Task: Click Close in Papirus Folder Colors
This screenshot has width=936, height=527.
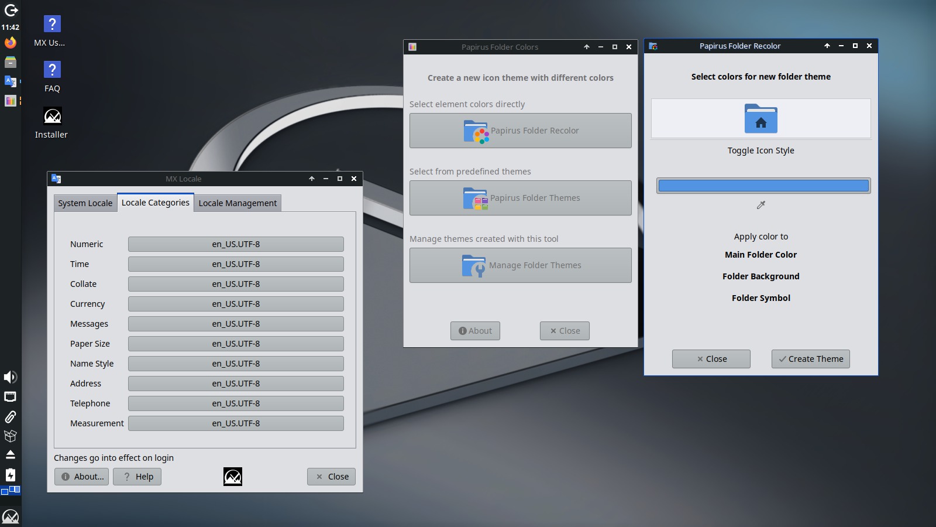Action: [565, 331]
